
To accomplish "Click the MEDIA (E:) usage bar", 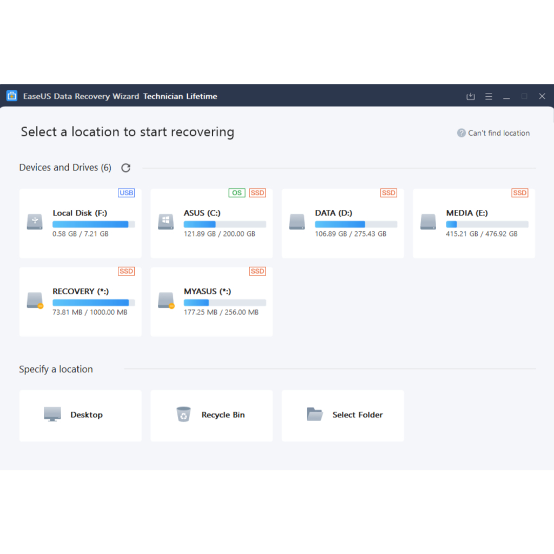I will coord(487,224).
